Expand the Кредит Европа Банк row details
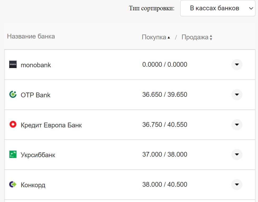 (x=236, y=125)
